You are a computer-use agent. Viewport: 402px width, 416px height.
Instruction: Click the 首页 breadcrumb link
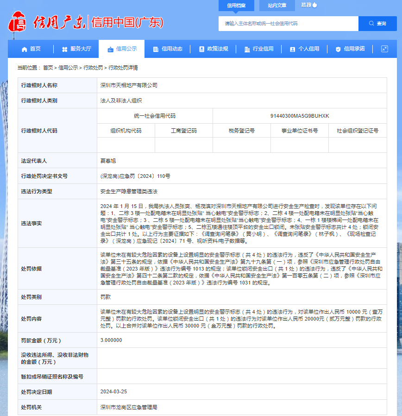[x=48, y=68]
